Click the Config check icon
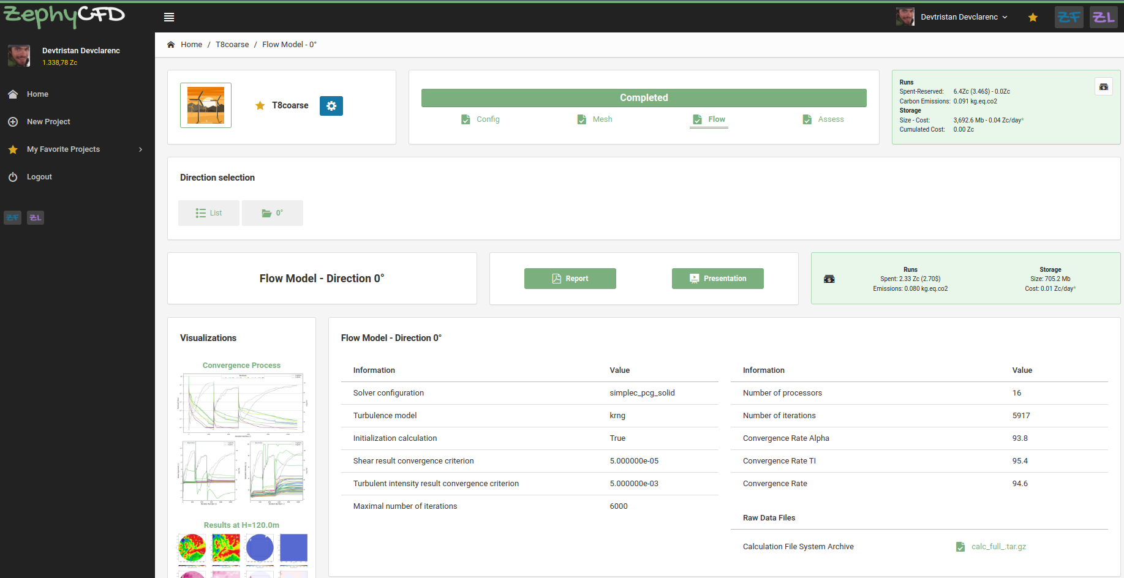Viewport: 1124px width, 578px height. (466, 119)
